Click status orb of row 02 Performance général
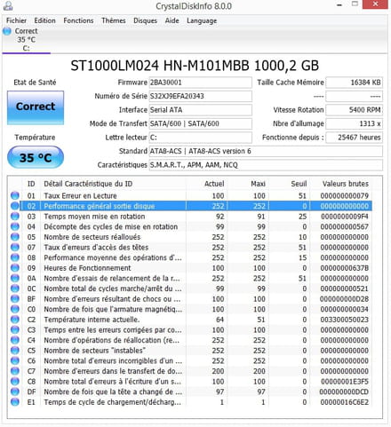Image resolution: width=391 pixels, height=427 pixels. click(15, 206)
